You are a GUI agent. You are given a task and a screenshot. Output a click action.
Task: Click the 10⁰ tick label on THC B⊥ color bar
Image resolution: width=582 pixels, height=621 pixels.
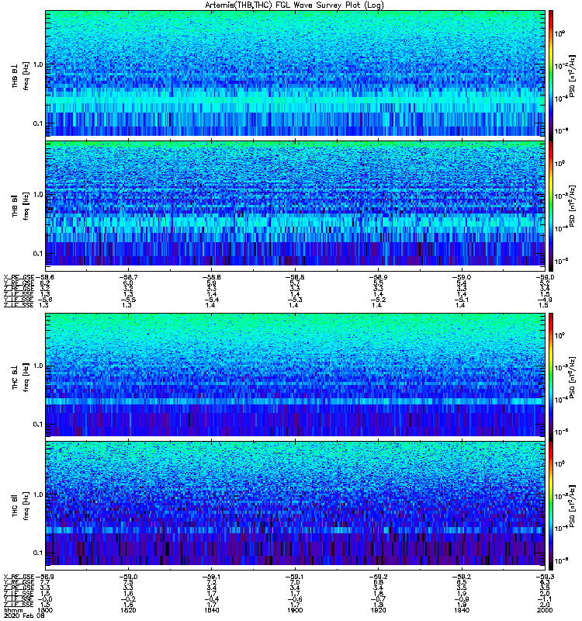[559, 336]
